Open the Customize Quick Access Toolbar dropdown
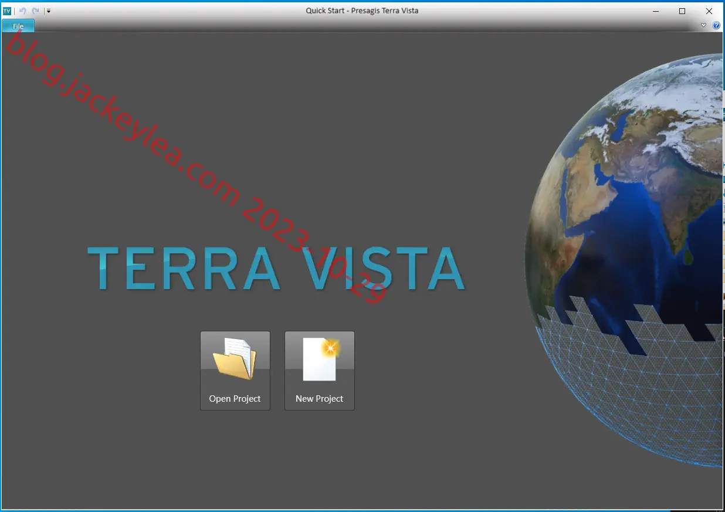The image size is (725, 512). click(x=49, y=11)
